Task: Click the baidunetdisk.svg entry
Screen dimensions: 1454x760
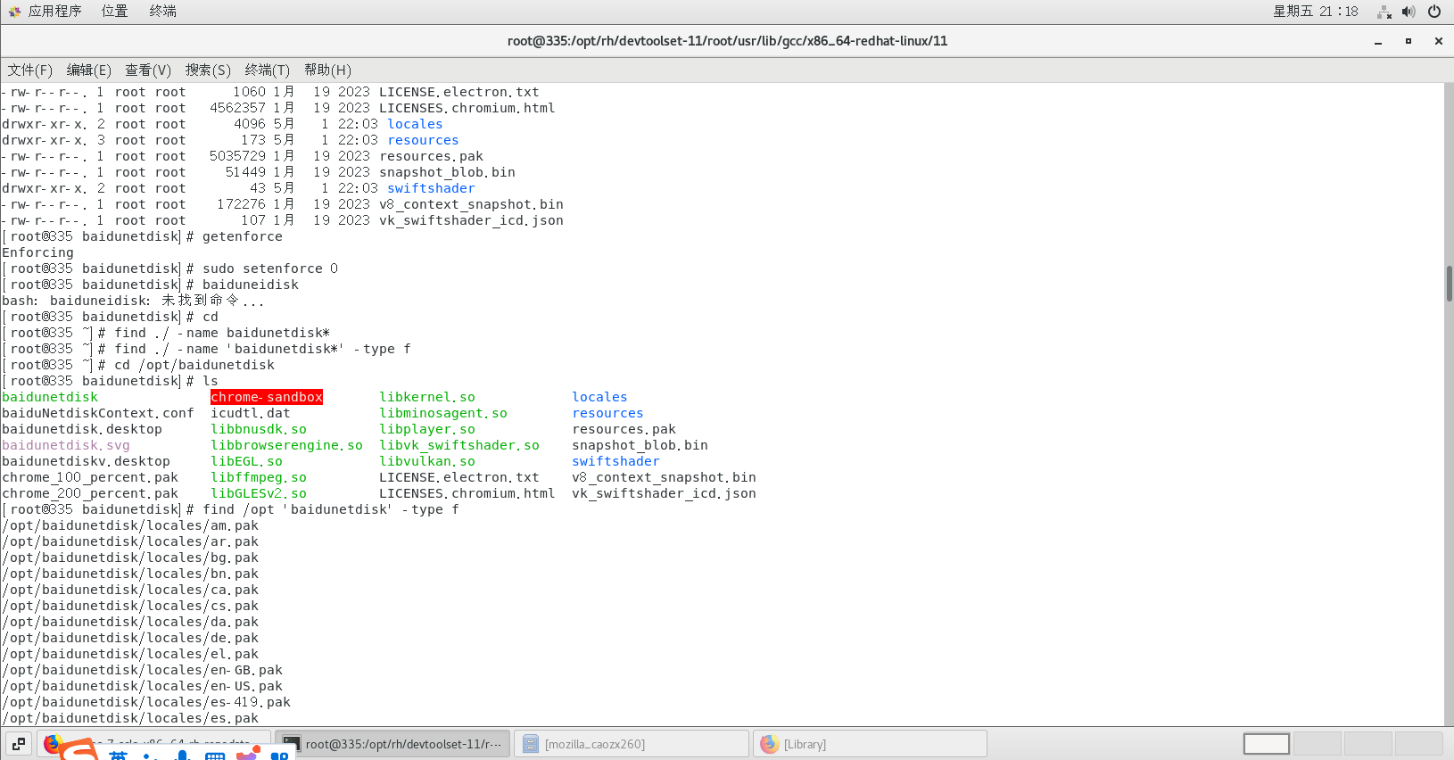Action: coord(66,445)
